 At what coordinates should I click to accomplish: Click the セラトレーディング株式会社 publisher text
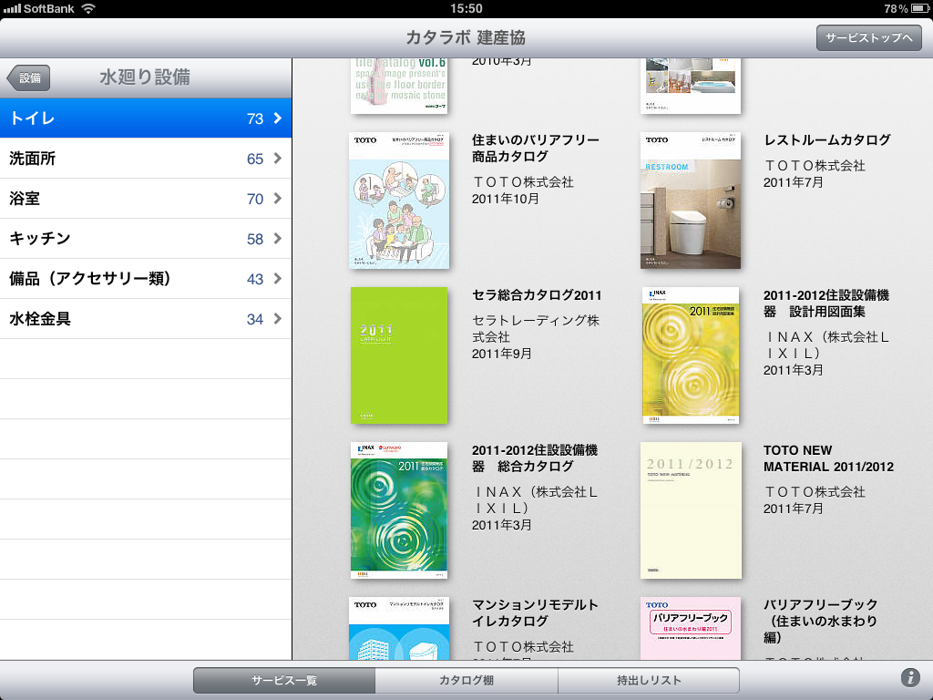pos(536,328)
